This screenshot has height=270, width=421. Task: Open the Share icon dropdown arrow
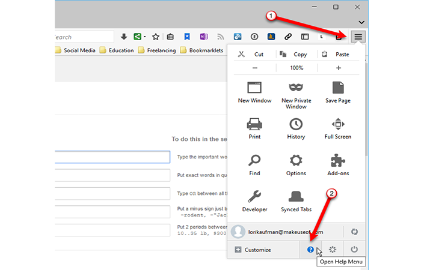point(145,37)
